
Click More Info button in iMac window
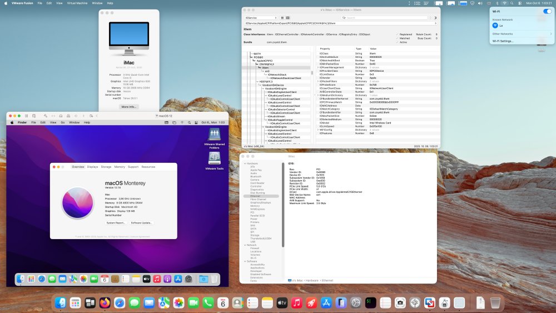[129, 107]
